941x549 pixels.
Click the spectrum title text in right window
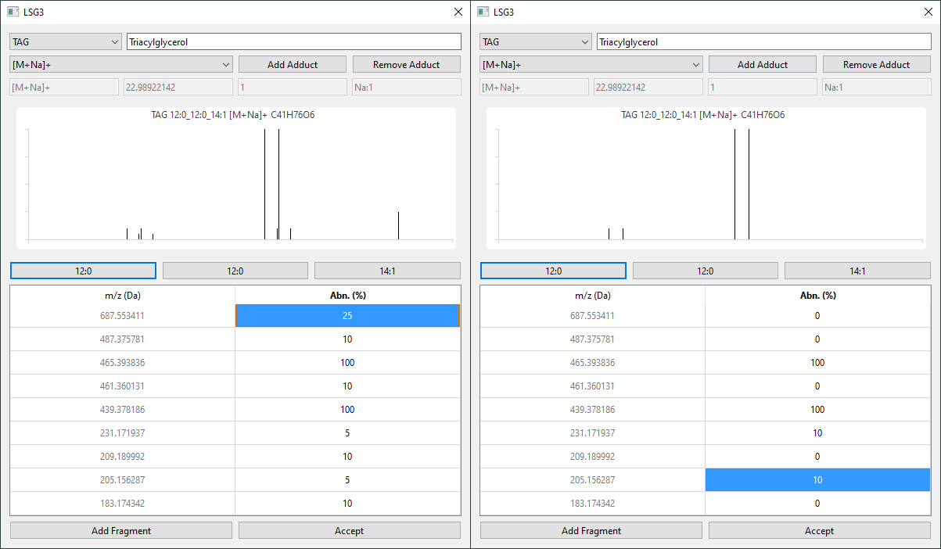click(703, 115)
